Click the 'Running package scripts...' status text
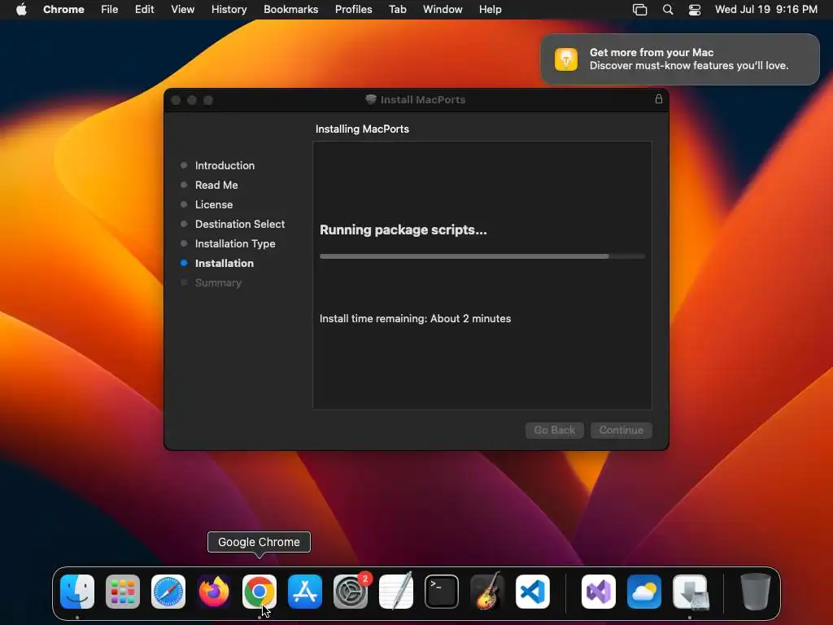The width and height of the screenshot is (833, 625). point(403,229)
